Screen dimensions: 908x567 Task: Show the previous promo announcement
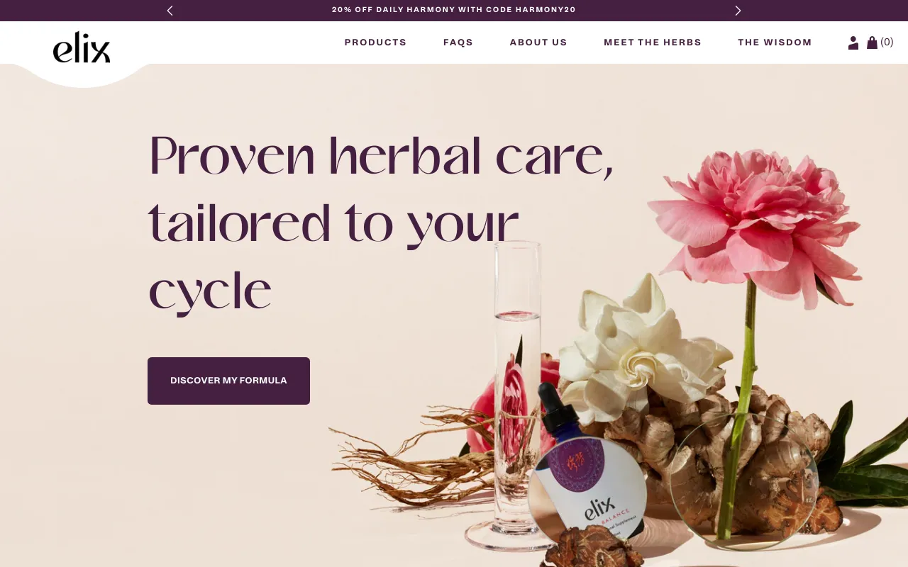(x=170, y=11)
